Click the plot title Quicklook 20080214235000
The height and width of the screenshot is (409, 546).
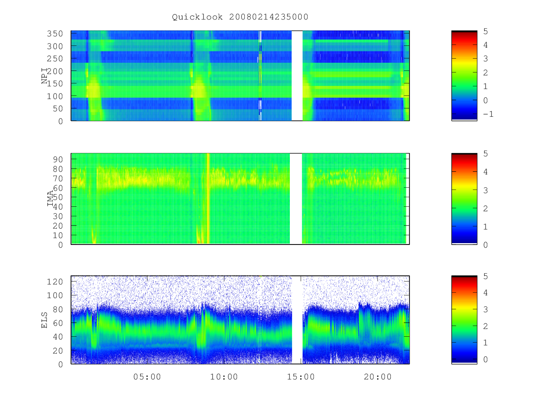[240, 17]
